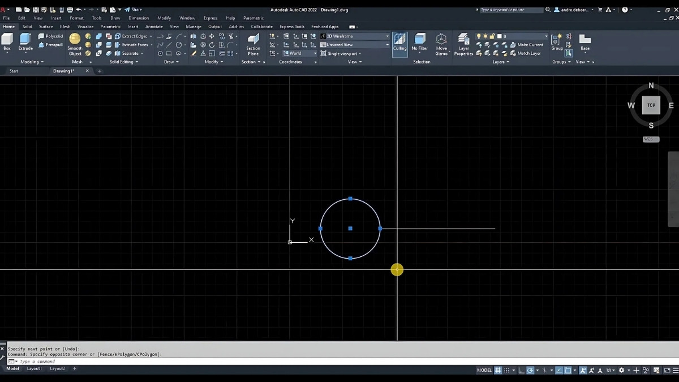Toggle drawing grid display in status bar
This screenshot has width=679, height=382.
point(498,370)
